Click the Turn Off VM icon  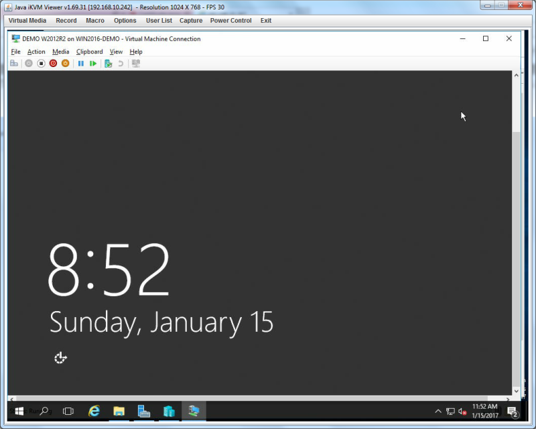(41, 63)
